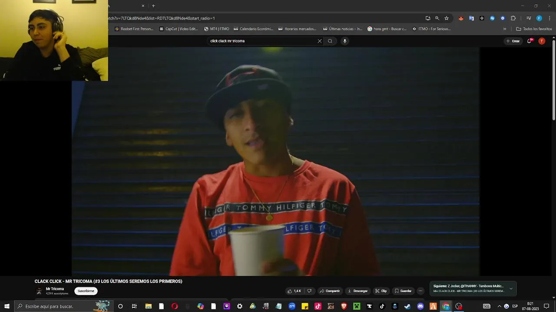Dislike the video
This screenshot has height=312, width=556.
pos(309,291)
